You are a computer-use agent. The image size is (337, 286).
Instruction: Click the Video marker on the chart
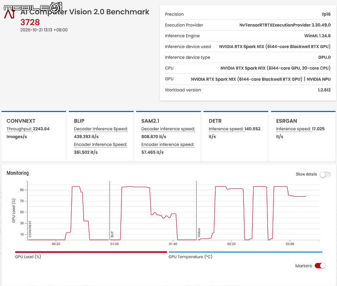pos(199,233)
